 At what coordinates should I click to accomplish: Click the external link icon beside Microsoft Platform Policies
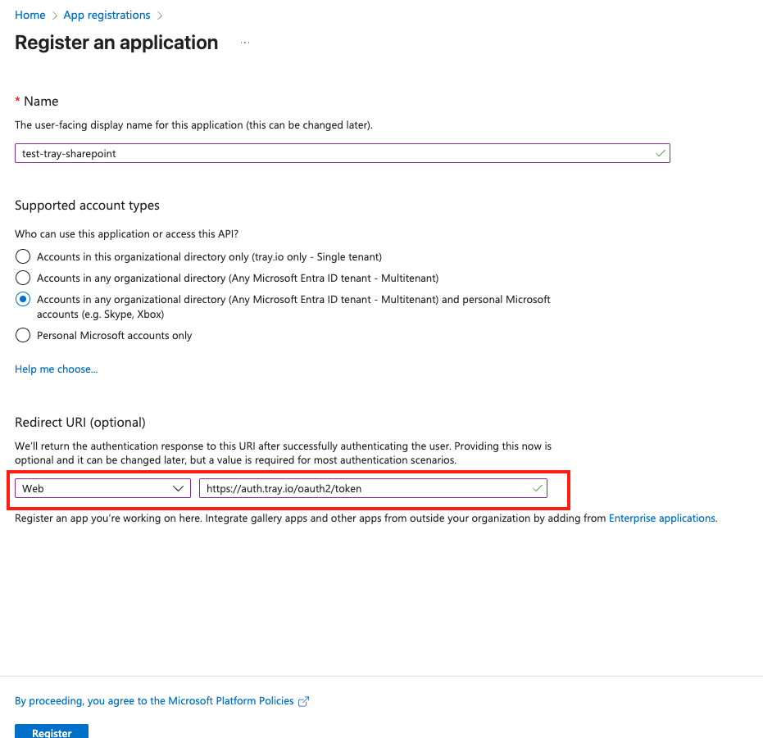(304, 700)
